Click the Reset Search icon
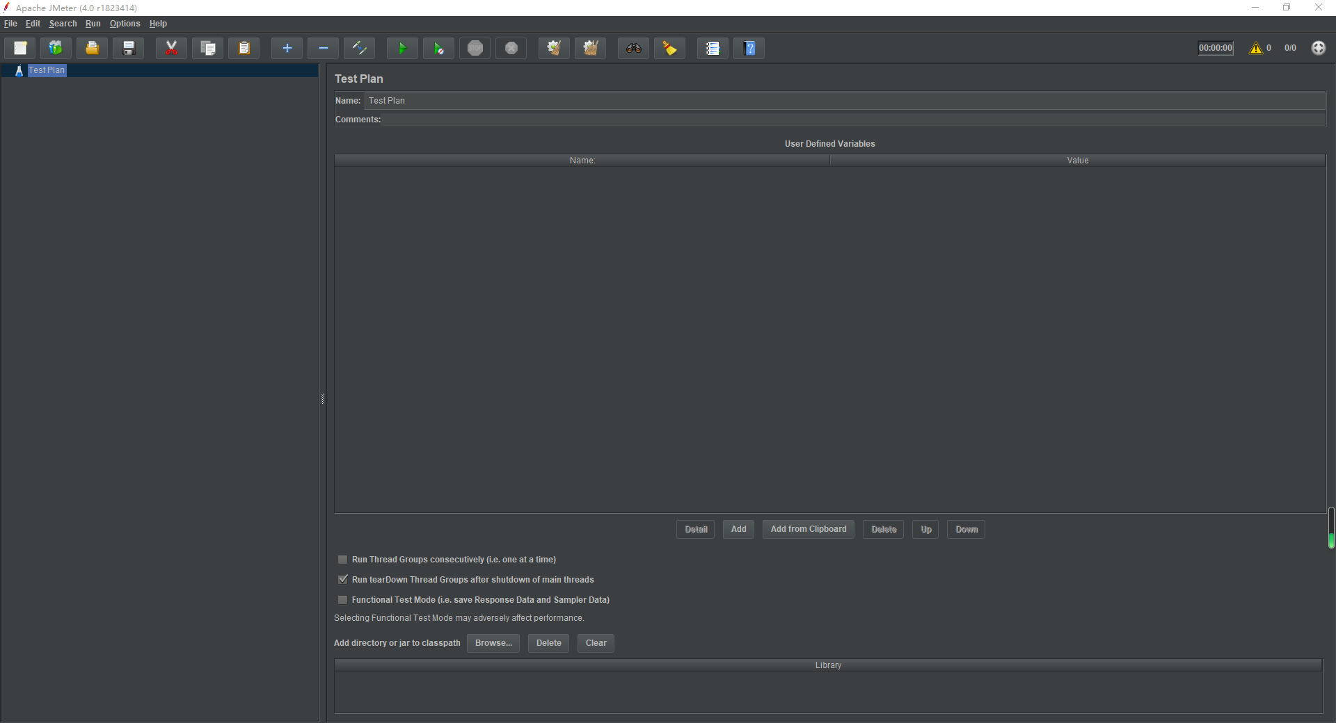The width and height of the screenshot is (1336, 723). tap(669, 48)
